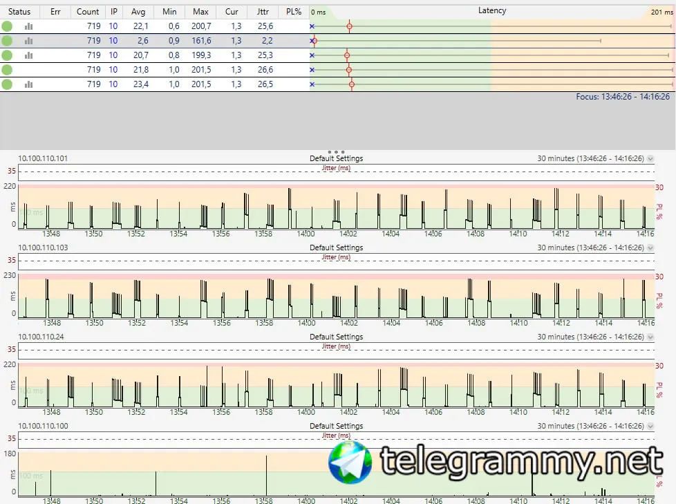Click the Focus 13:46:26 - 14:16:26 label
Image resolution: width=676 pixels, height=504 pixels.
[623, 97]
